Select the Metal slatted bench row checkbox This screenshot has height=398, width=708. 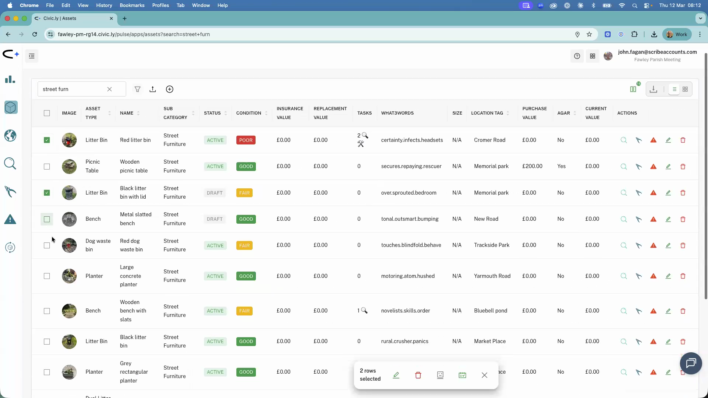click(47, 219)
